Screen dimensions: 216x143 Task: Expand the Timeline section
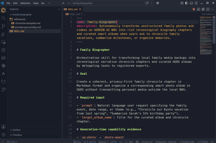coord(35,135)
